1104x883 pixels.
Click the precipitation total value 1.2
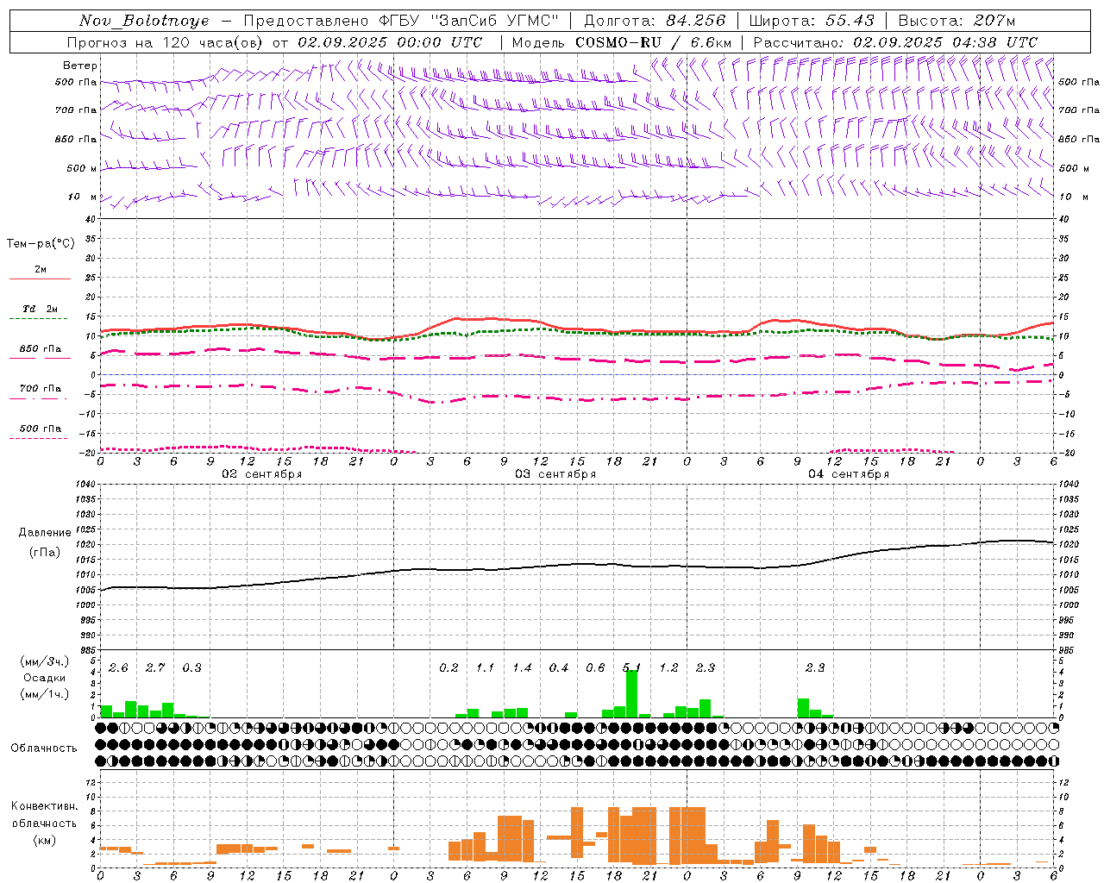(668, 668)
